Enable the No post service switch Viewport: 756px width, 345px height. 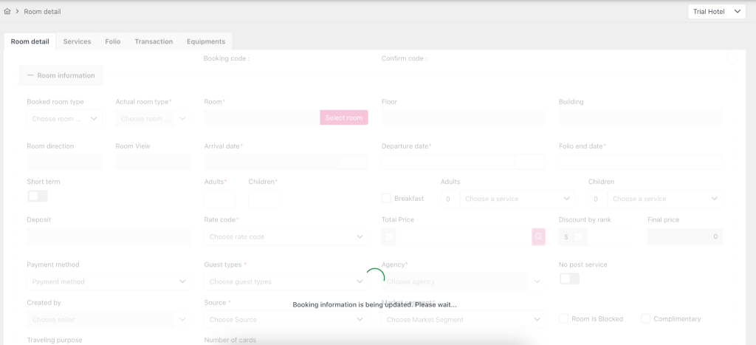click(x=569, y=279)
